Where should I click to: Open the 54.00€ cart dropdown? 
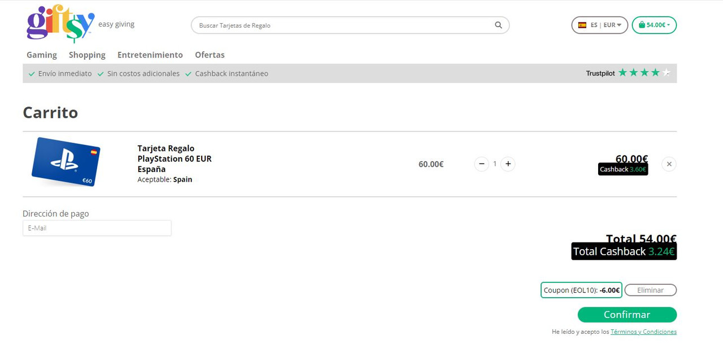tap(654, 25)
